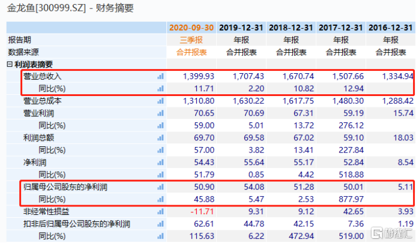Click net profit value 54.43
Viewport: 416px width, 243px height.
(x=204, y=163)
